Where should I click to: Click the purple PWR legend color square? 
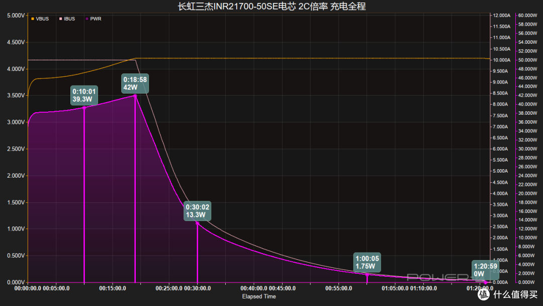coord(87,19)
